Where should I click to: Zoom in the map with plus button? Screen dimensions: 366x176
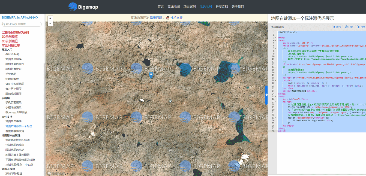[x=50, y=19]
